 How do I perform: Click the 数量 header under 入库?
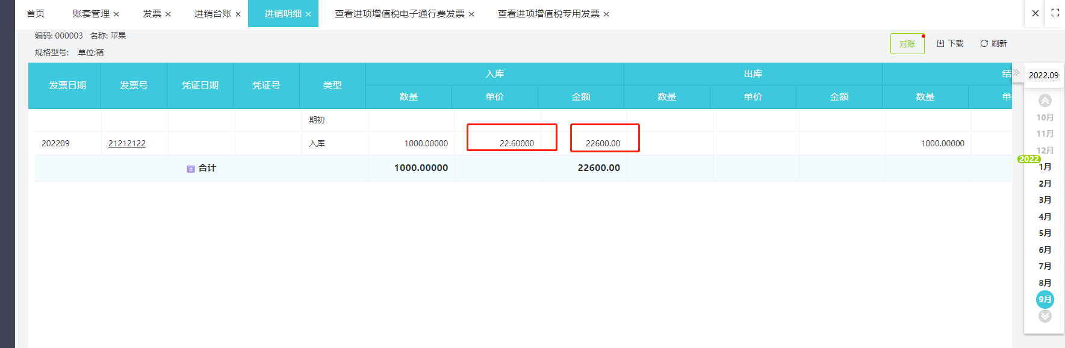tap(409, 97)
